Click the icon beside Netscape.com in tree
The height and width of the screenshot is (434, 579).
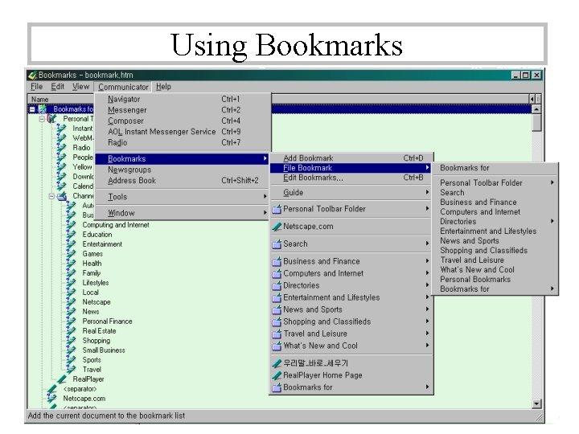pos(51,398)
